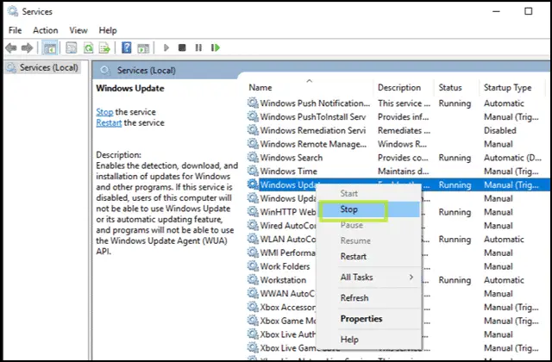Click 'Remediates ...' description cell
This screenshot has width=552, height=362.
405,130
